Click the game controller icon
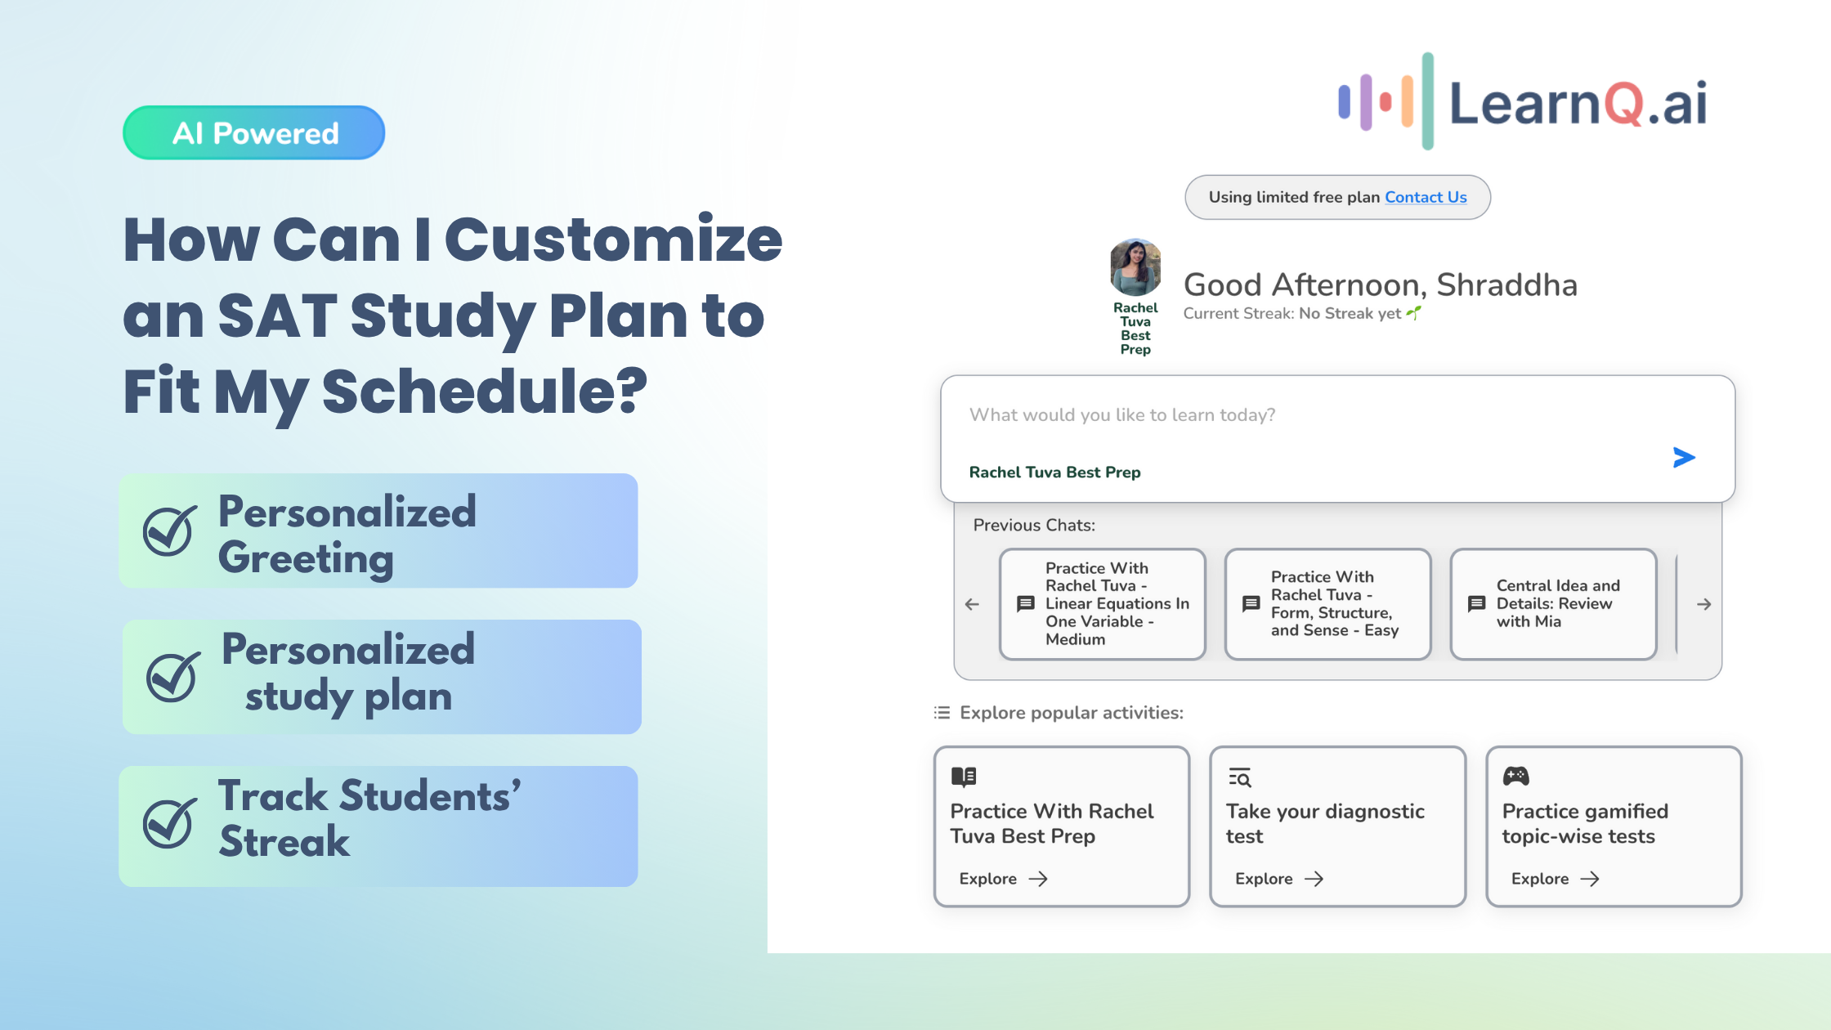The width and height of the screenshot is (1831, 1030). tap(1515, 776)
